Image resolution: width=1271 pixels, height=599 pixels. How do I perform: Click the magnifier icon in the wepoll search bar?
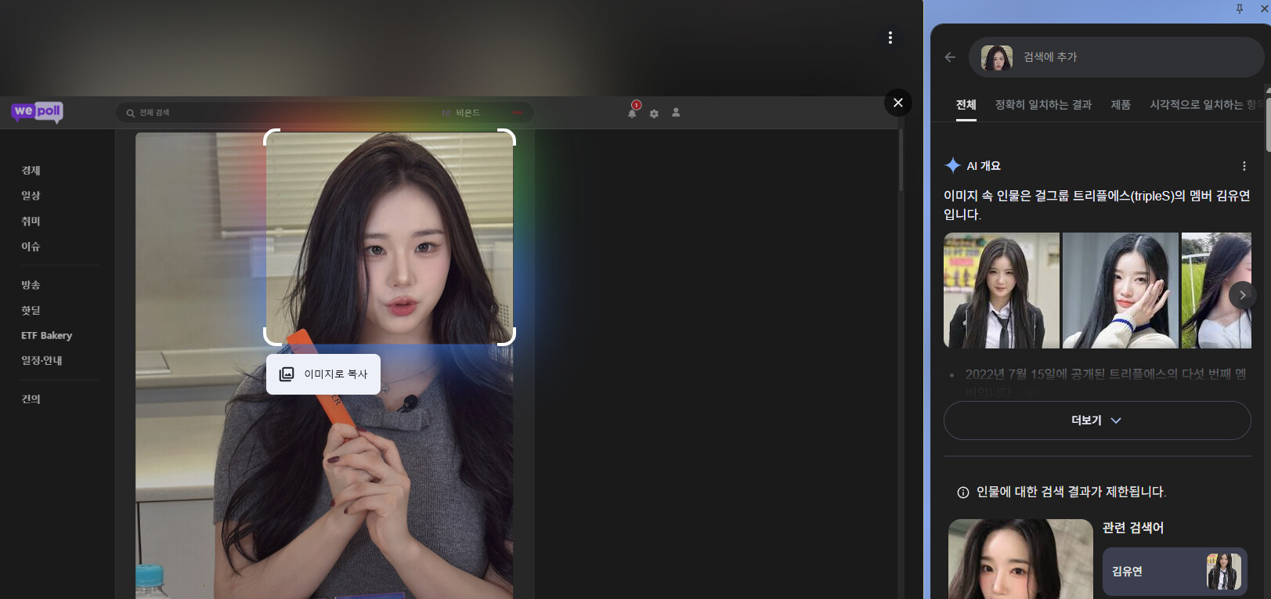(x=131, y=113)
